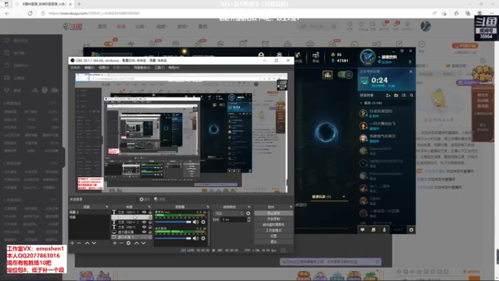
Task: Collapse the friends group (3/38) arrow
Action: click(x=361, y=103)
